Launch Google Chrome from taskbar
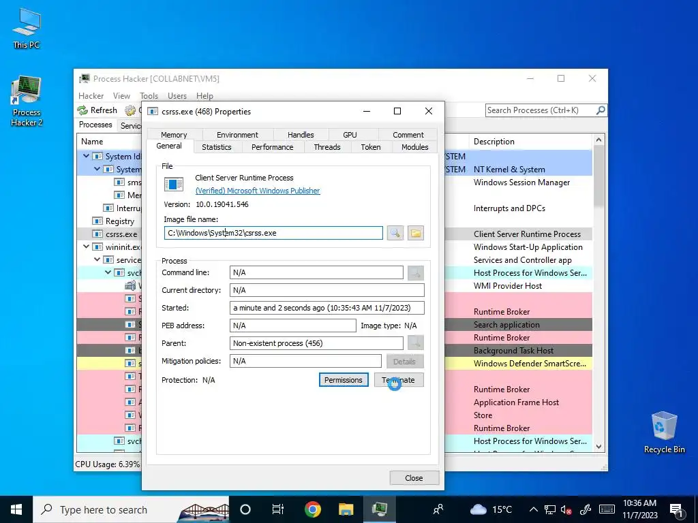Image resolution: width=698 pixels, height=523 pixels. click(312, 509)
